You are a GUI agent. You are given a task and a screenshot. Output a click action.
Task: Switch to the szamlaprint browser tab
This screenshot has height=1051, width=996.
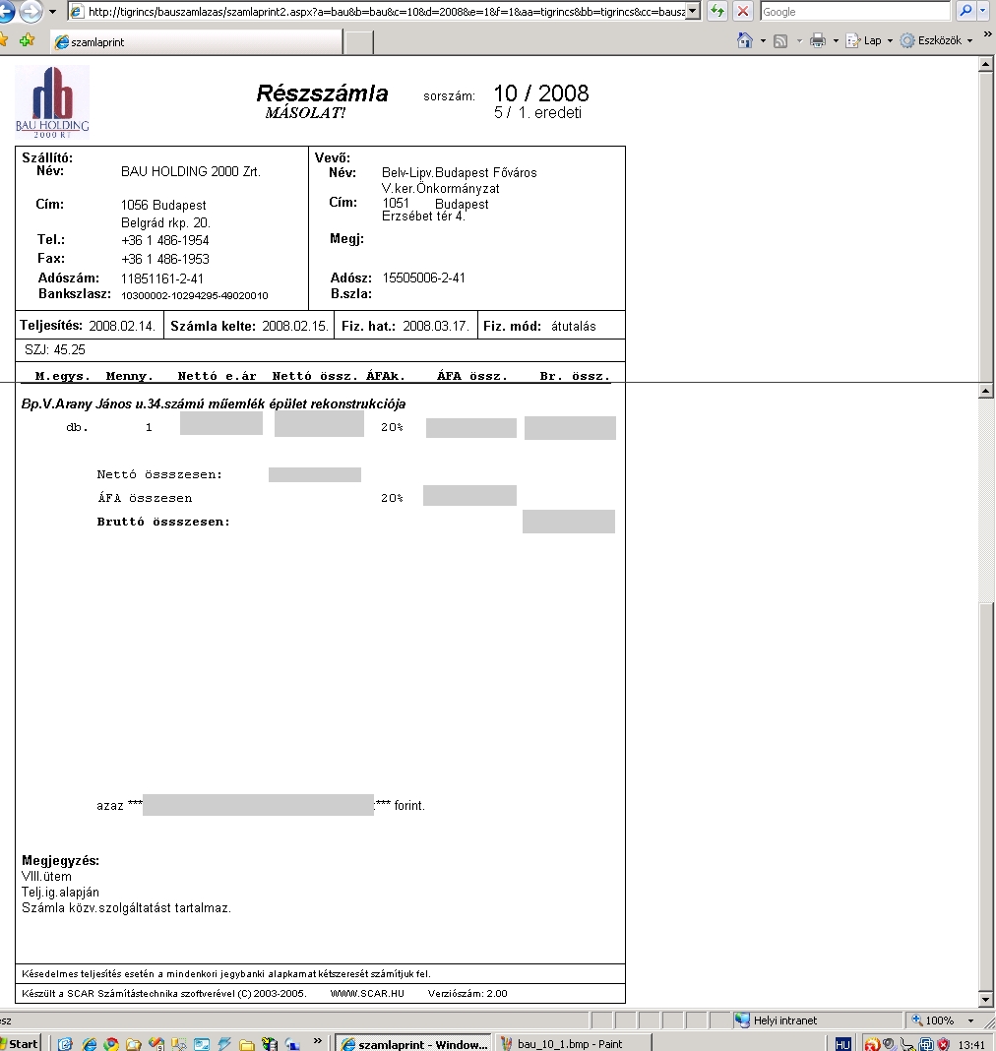[197, 42]
